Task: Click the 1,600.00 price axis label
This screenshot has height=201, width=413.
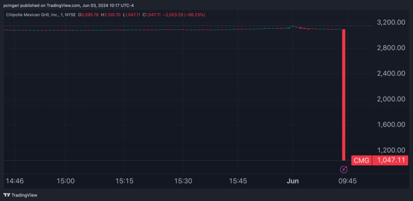Action: coord(391,124)
